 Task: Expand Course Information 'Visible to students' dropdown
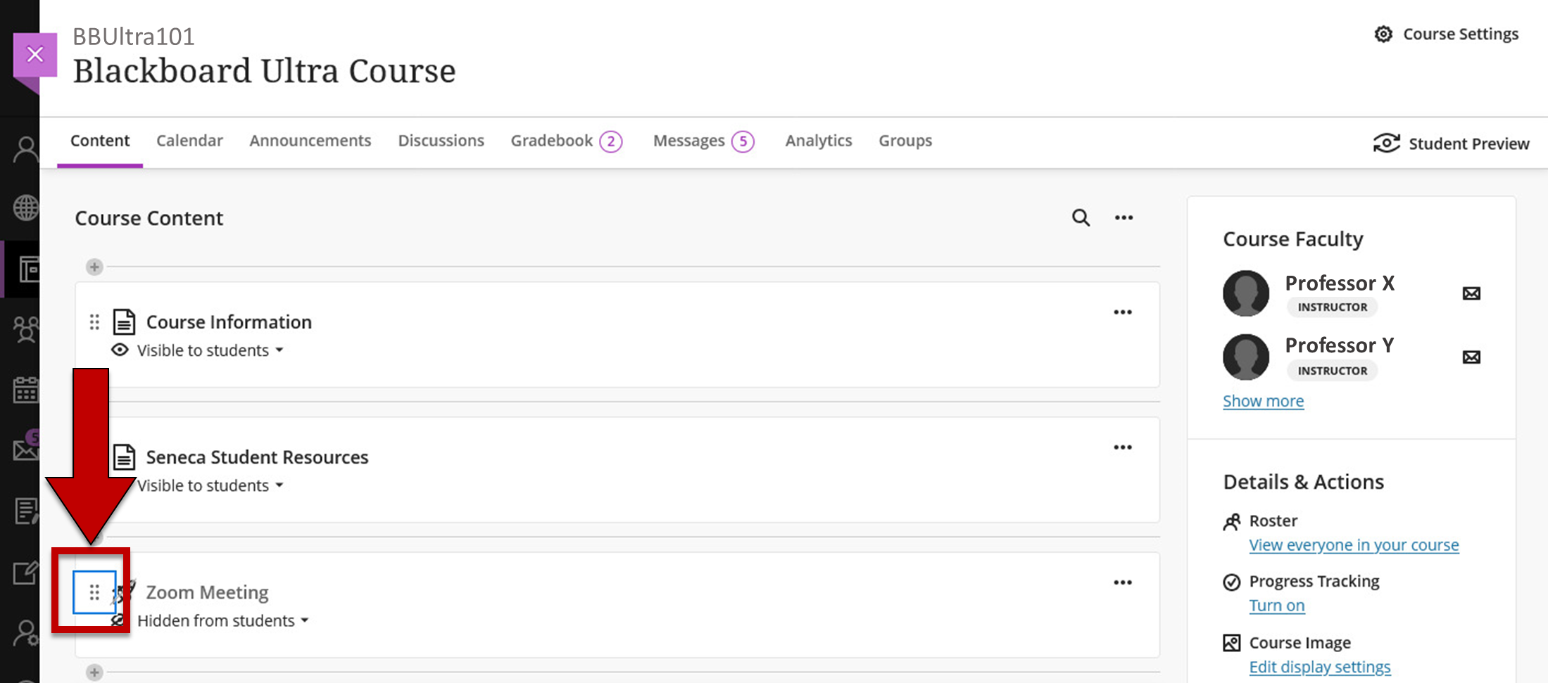tap(210, 350)
